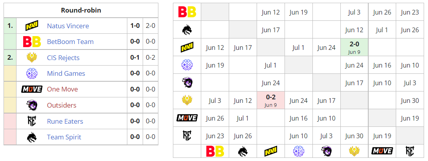This screenshot has height=161, width=428.
Task: Select Team Spirit logo in standings list
Action: 31,137
